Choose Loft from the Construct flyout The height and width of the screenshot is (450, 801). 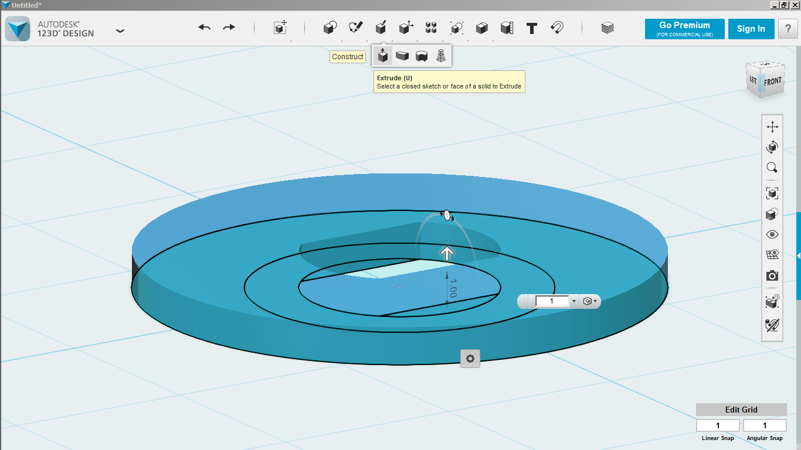point(441,56)
